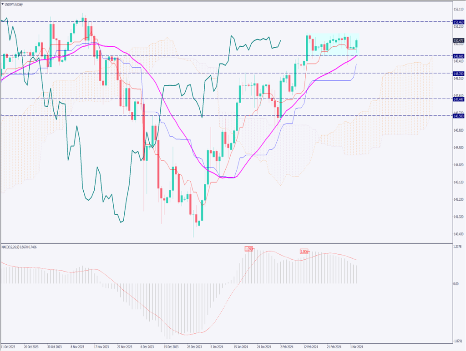Click the 147.447 price level label
The height and width of the screenshot is (351, 466).
tap(458, 99)
